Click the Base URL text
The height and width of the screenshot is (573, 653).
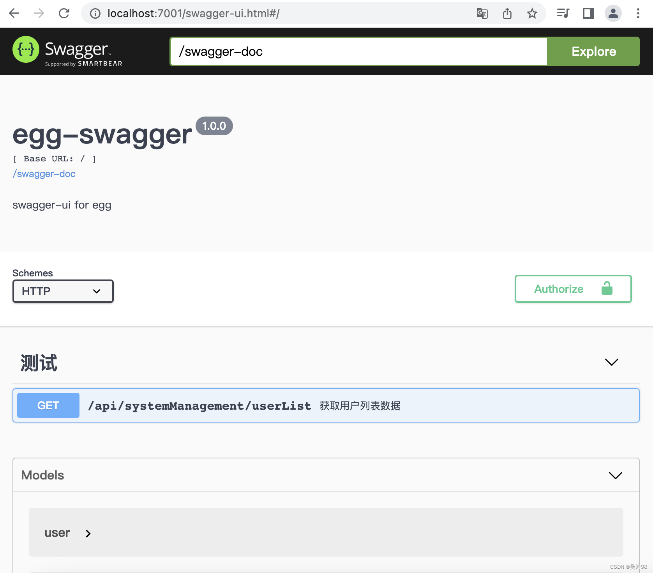click(x=55, y=159)
